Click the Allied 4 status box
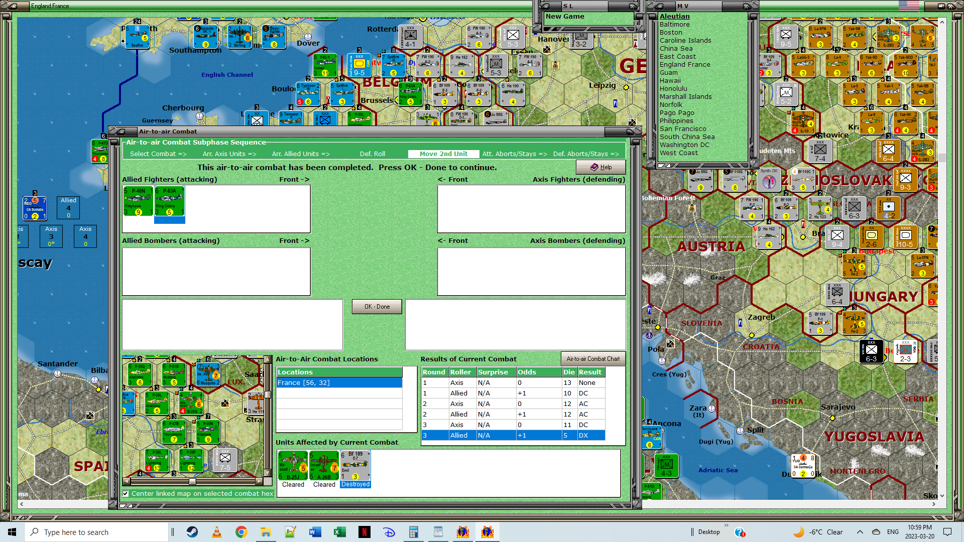The width and height of the screenshot is (964, 542). pyautogui.click(x=68, y=207)
